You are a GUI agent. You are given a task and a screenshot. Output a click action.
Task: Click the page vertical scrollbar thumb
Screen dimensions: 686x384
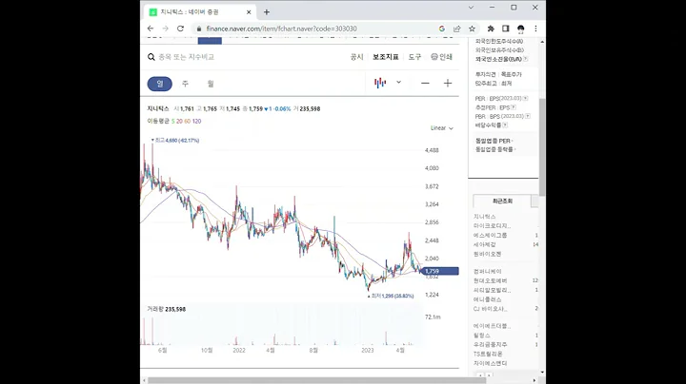(542, 147)
